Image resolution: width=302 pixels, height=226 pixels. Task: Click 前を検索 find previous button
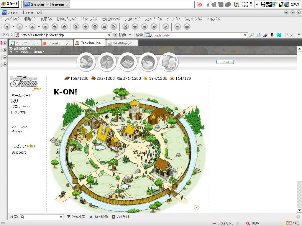99,217
